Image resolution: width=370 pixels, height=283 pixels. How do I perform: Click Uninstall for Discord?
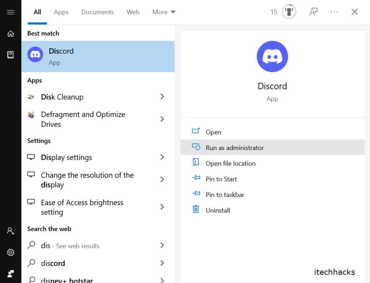coord(218,210)
